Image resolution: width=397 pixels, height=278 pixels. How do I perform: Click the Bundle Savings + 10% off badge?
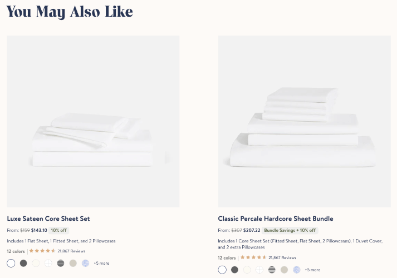pos(290,230)
